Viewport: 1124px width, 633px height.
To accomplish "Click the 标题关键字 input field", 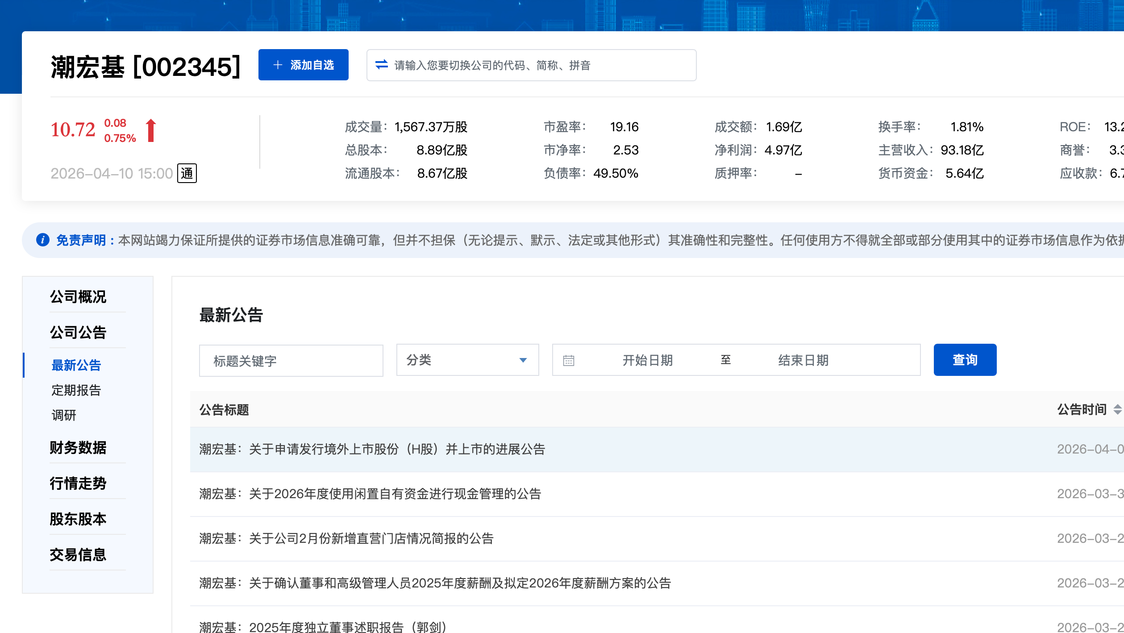I will tap(291, 361).
